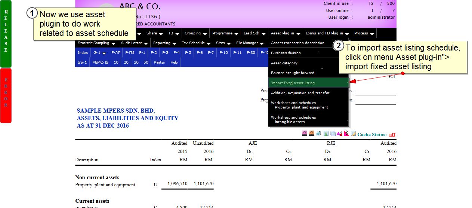Click the stacked copy pages icon
Screen dimensions: 472x208
[x=333, y=134]
